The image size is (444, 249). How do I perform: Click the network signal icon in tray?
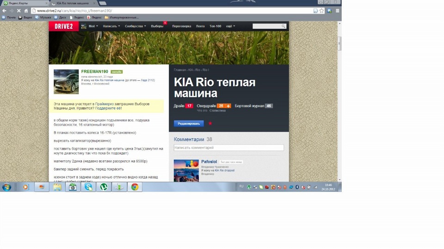coord(315,187)
